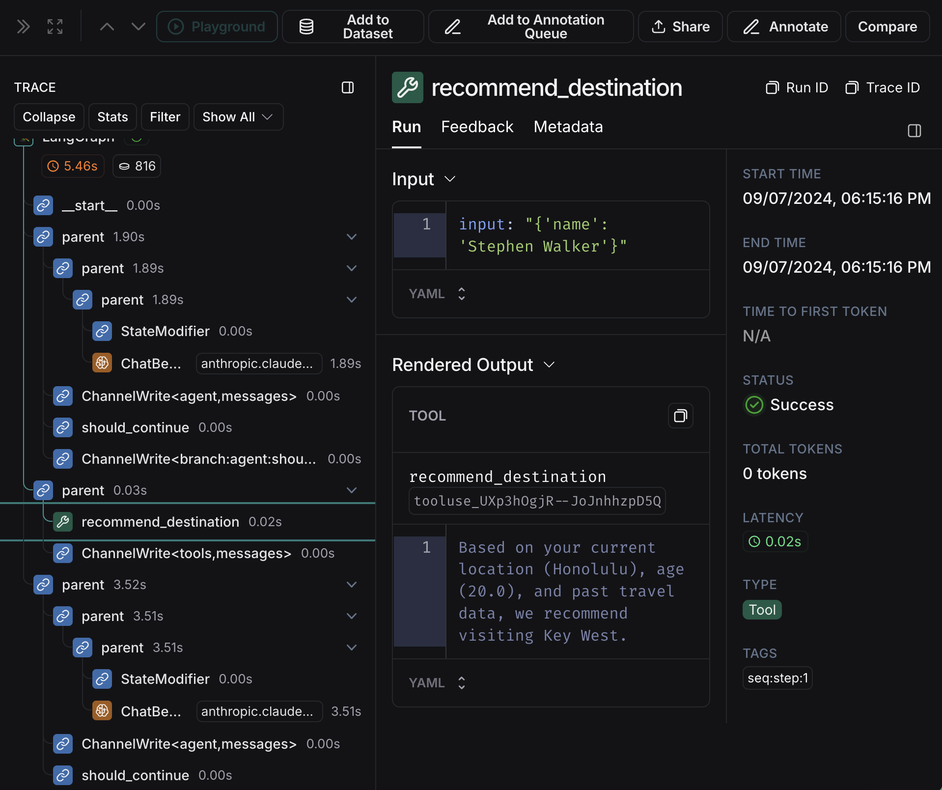Image resolution: width=942 pixels, height=790 pixels.
Task: Collapse the parent 3.51s innermost chevron
Action: click(x=352, y=648)
